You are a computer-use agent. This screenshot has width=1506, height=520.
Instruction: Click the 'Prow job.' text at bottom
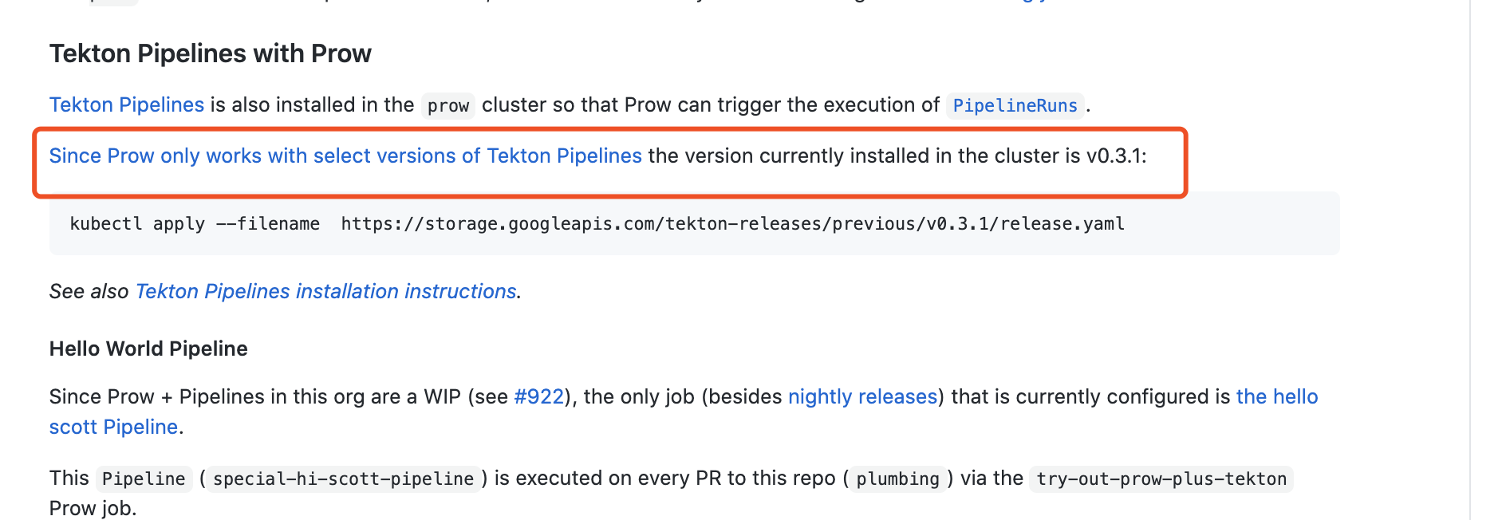[x=93, y=508]
